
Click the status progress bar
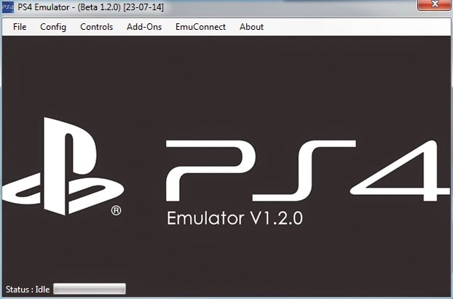pos(90,289)
